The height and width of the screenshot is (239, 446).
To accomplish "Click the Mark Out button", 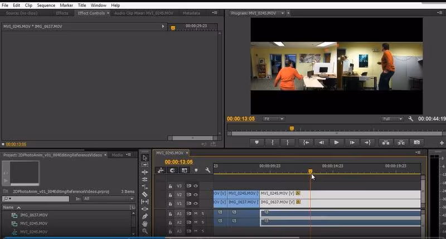I will (288, 142).
